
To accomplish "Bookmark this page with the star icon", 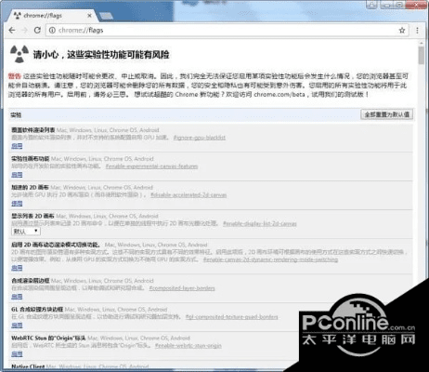I will coord(402,30).
